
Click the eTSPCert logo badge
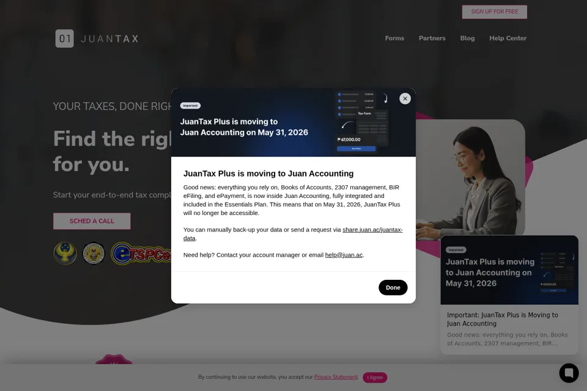[x=141, y=254]
